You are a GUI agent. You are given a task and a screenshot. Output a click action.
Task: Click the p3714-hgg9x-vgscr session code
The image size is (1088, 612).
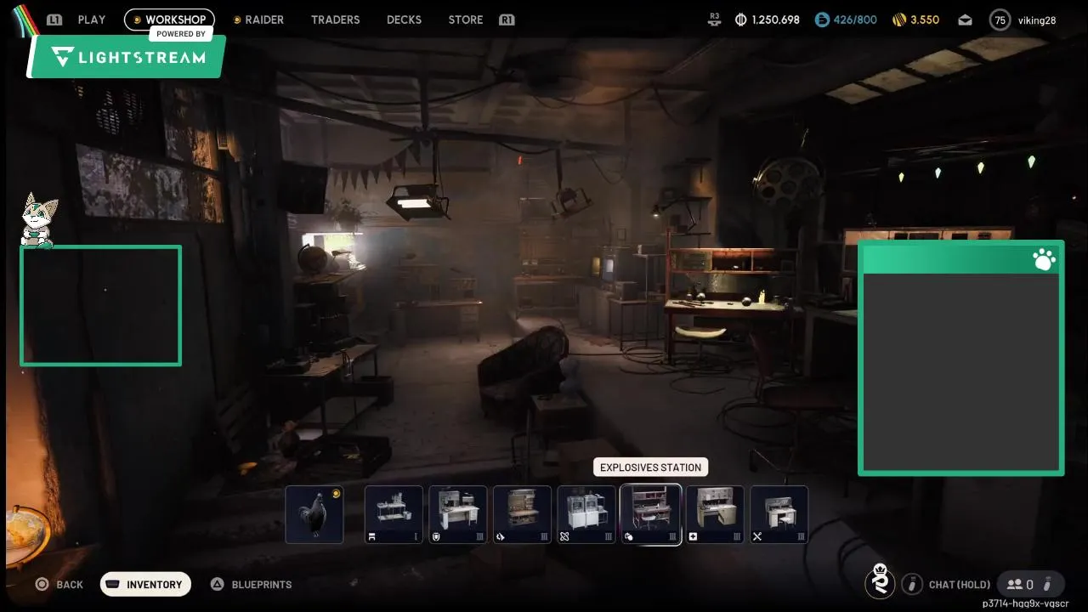(x=1025, y=603)
